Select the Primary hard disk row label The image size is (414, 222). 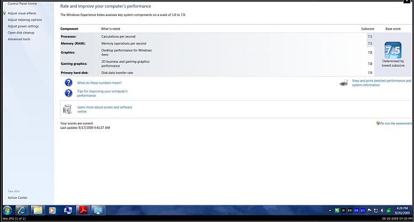(x=75, y=73)
